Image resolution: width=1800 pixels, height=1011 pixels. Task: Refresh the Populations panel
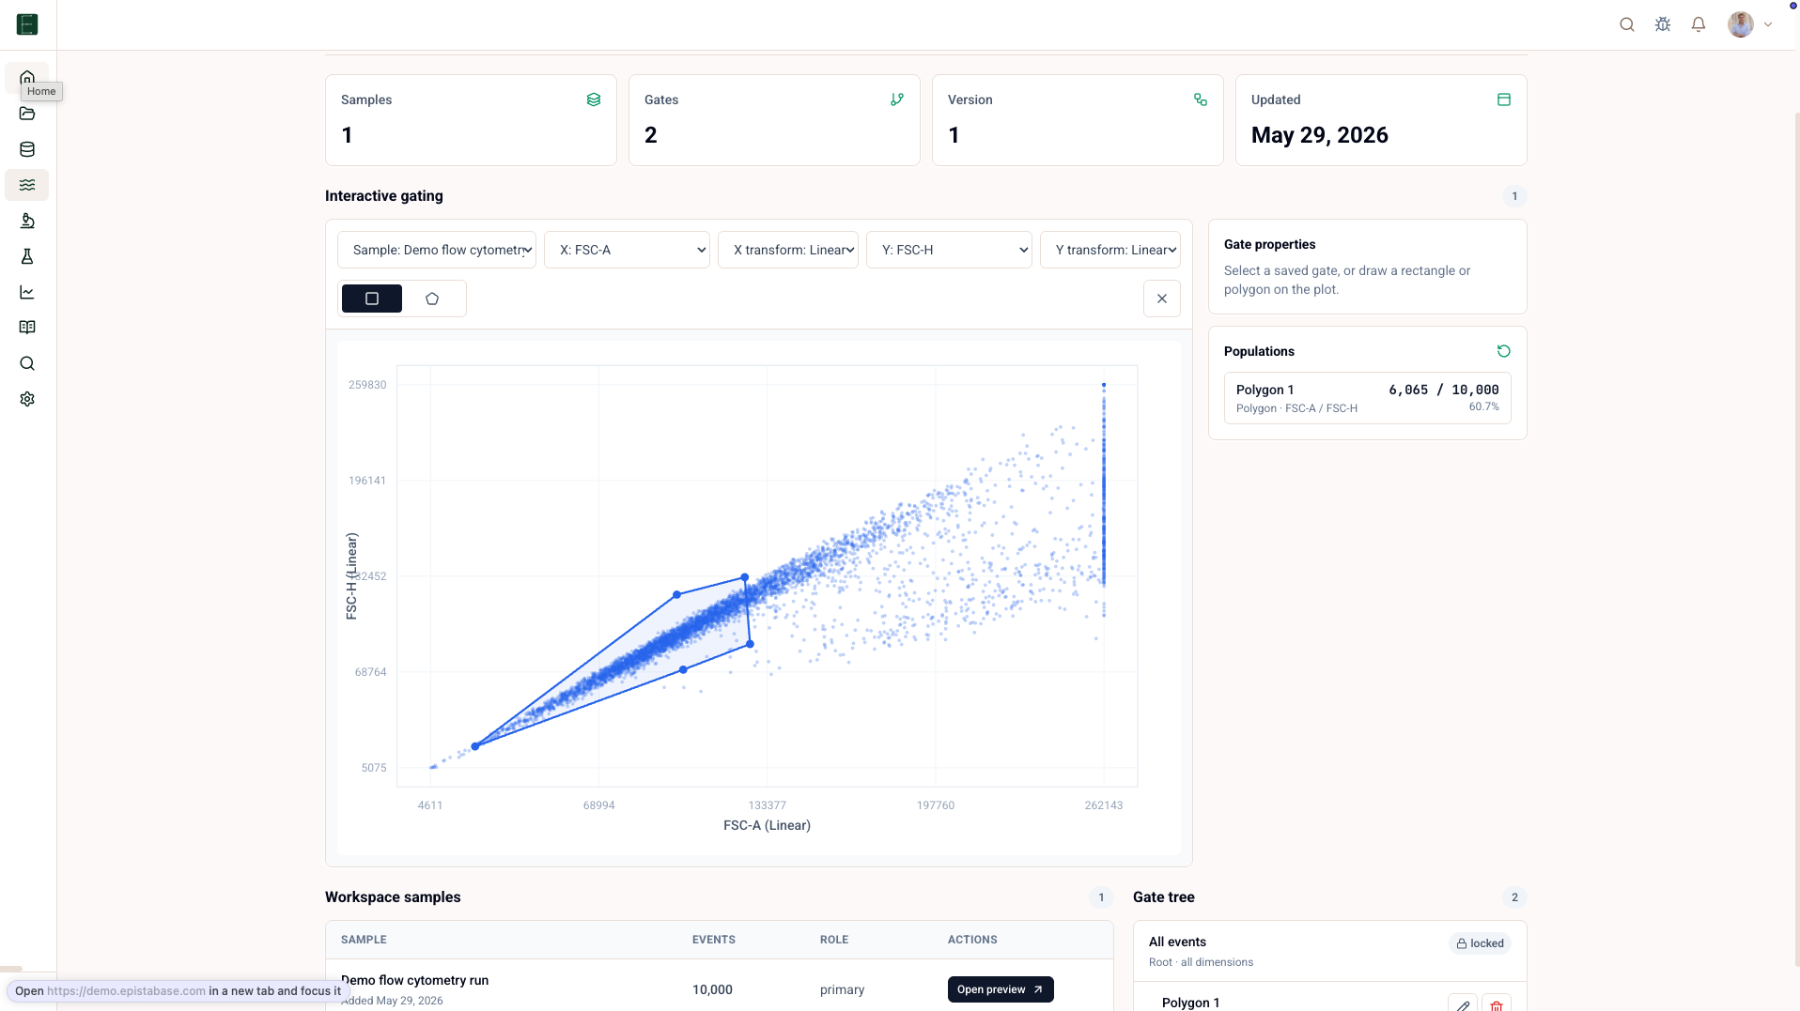(x=1503, y=351)
